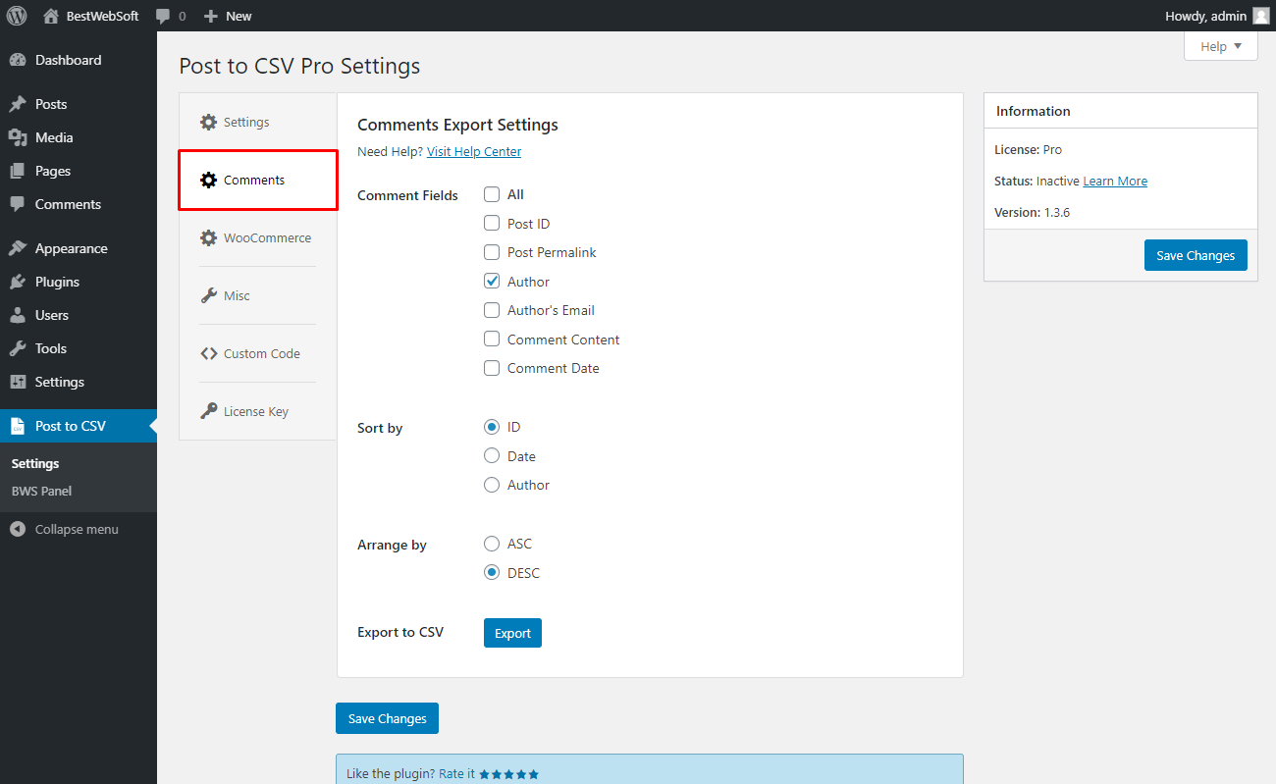Choose DESC arrangement radio button
Viewport: 1276px width, 784px height.
tap(492, 573)
